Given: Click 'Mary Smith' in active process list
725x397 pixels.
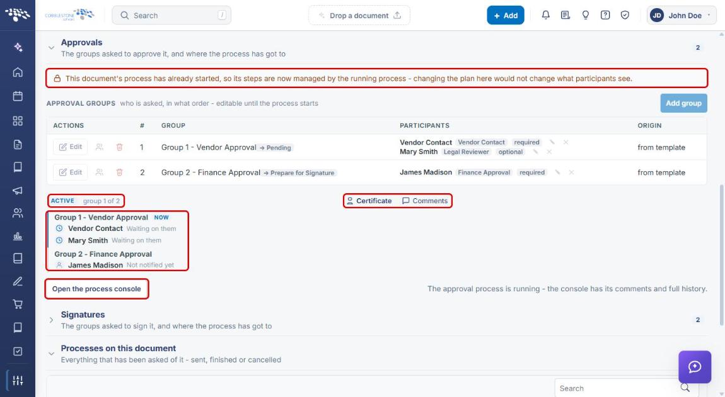Looking at the screenshot, I should 88,240.
